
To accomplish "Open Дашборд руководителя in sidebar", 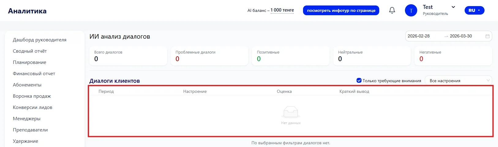I will click(39, 40).
